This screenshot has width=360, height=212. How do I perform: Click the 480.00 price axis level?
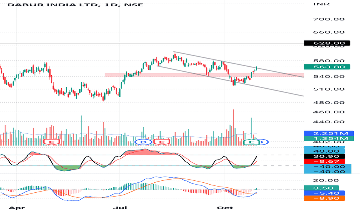pyautogui.click(x=329, y=102)
